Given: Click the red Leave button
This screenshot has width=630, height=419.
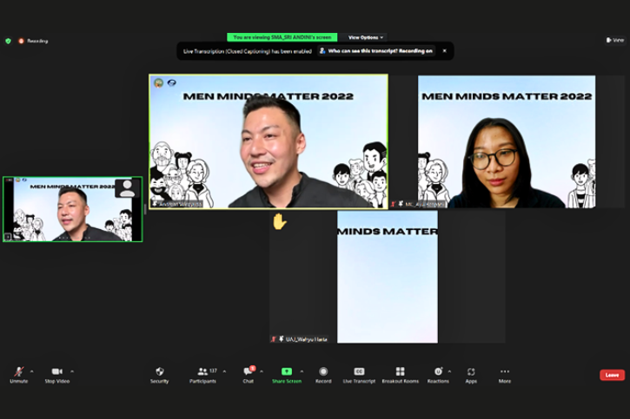Looking at the screenshot, I should (612, 375).
